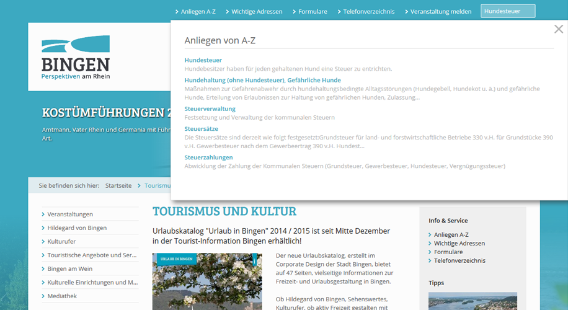
Task: Click the Steuerverwaltung description text
Action: [x=259, y=117]
